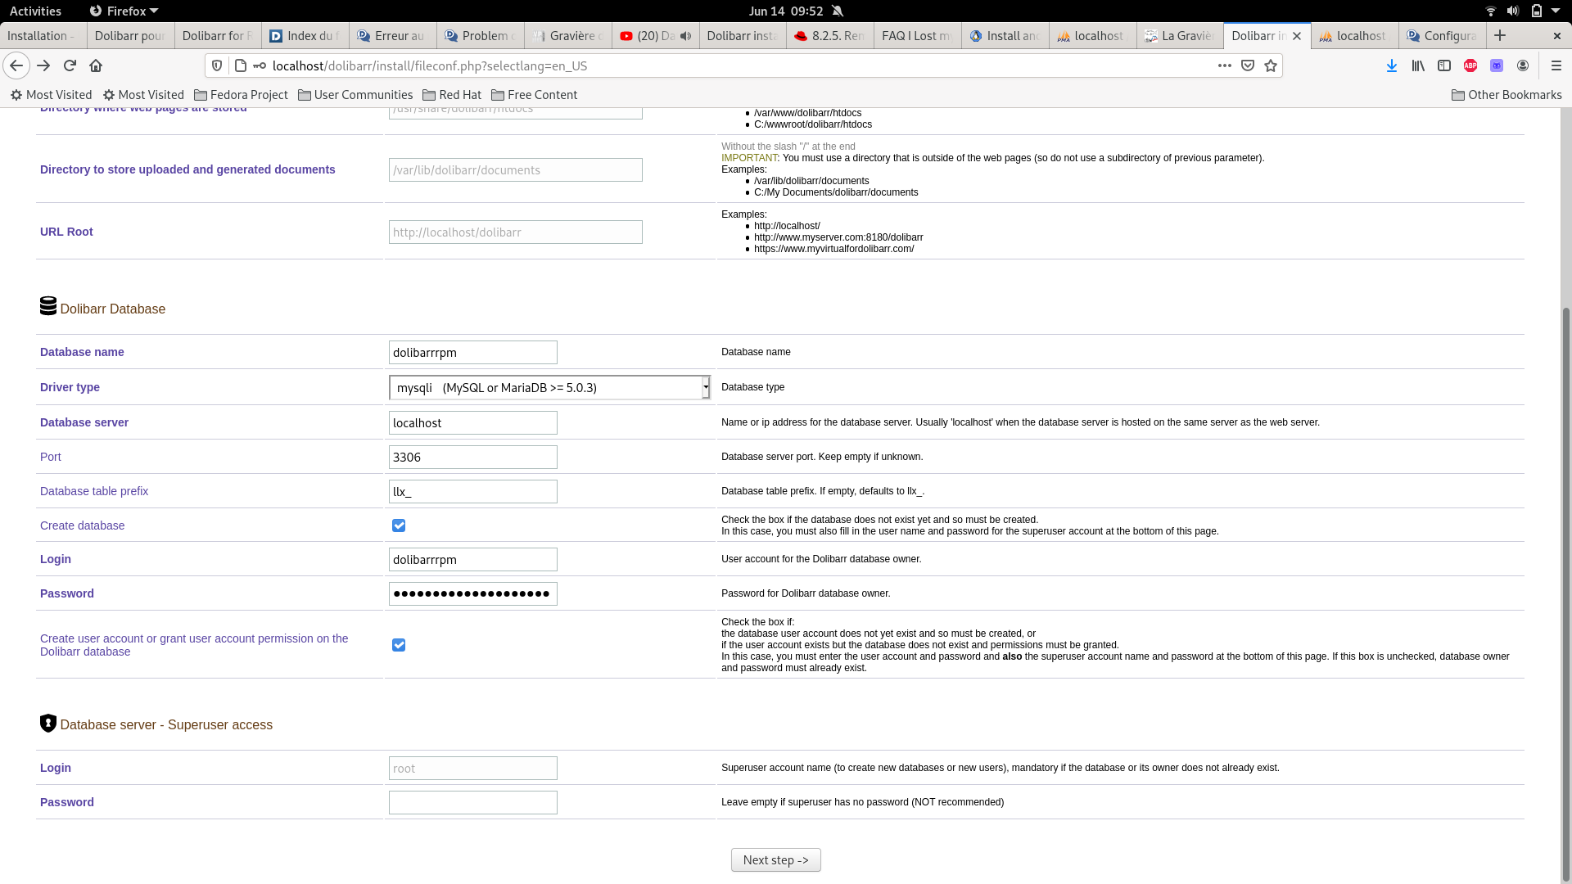Switch to the FAQ I Lost m tab
The height and width of the screenshot is (884, 1572).
[x=917, y=36]
